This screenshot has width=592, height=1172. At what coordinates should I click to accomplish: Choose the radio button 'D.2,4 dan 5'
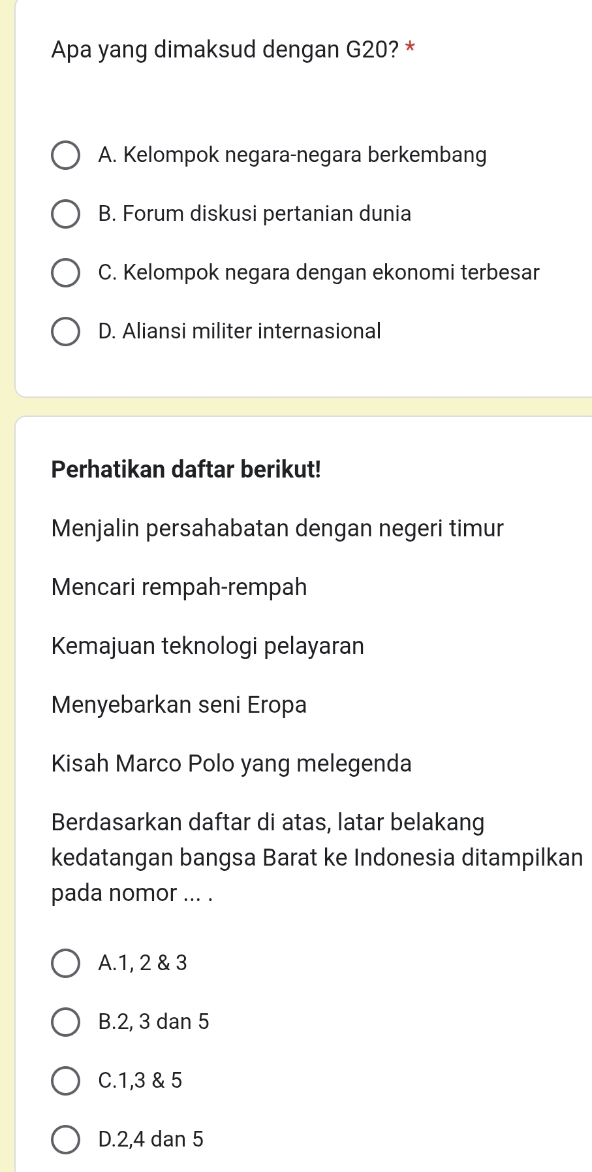click(66, 1140)
